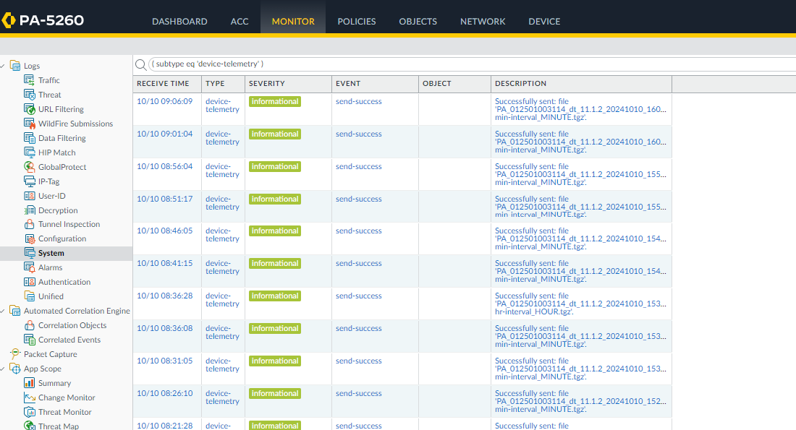
Task: Open the Packet Capture icon
Action: (x=15, y=354)
